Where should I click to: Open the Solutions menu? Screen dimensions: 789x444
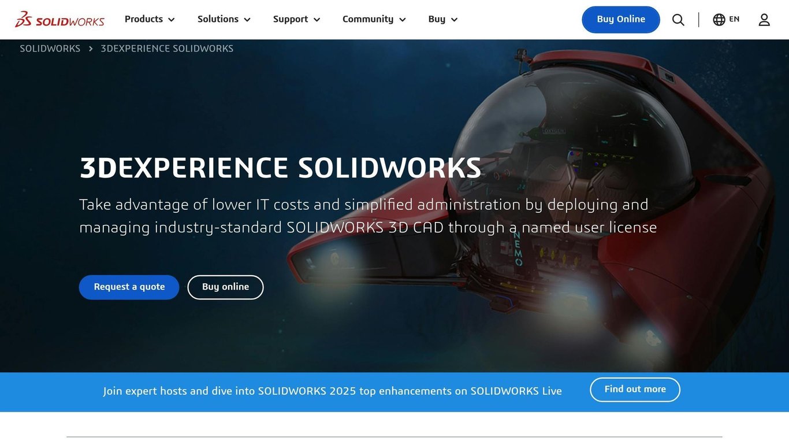point(218,19)
